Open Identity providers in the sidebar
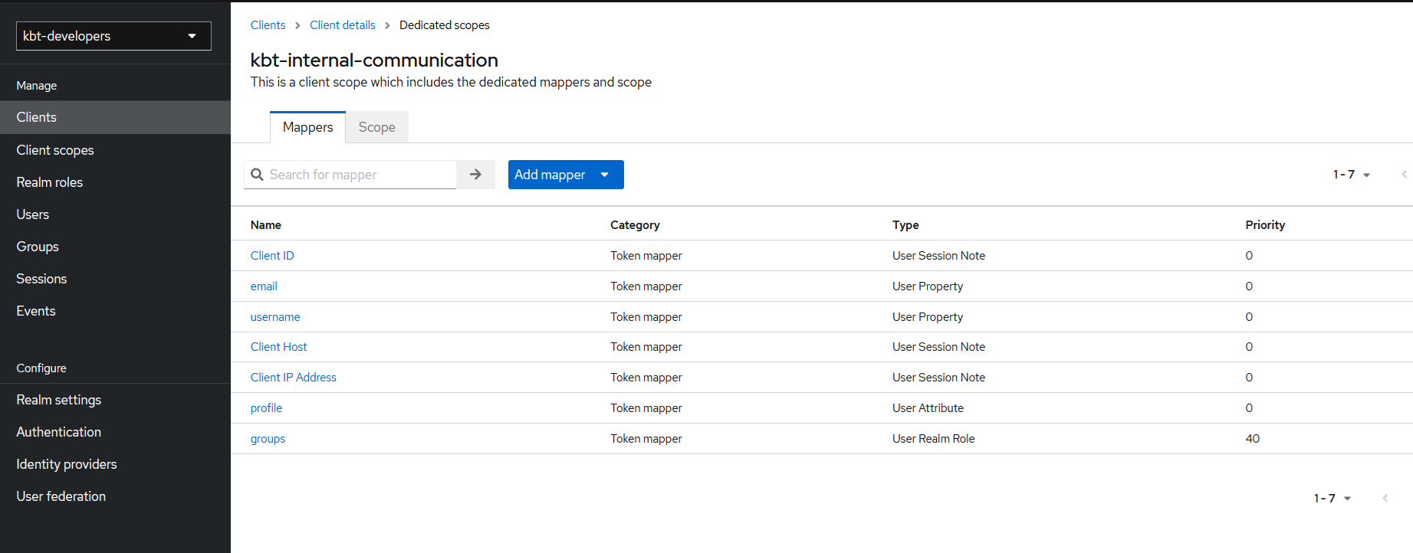 pyautogui.click(x=115, y=464)
